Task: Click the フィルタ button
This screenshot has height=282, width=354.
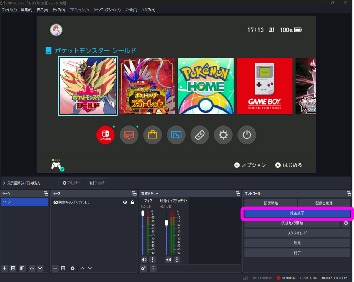Action: click(x=97, y=183)
